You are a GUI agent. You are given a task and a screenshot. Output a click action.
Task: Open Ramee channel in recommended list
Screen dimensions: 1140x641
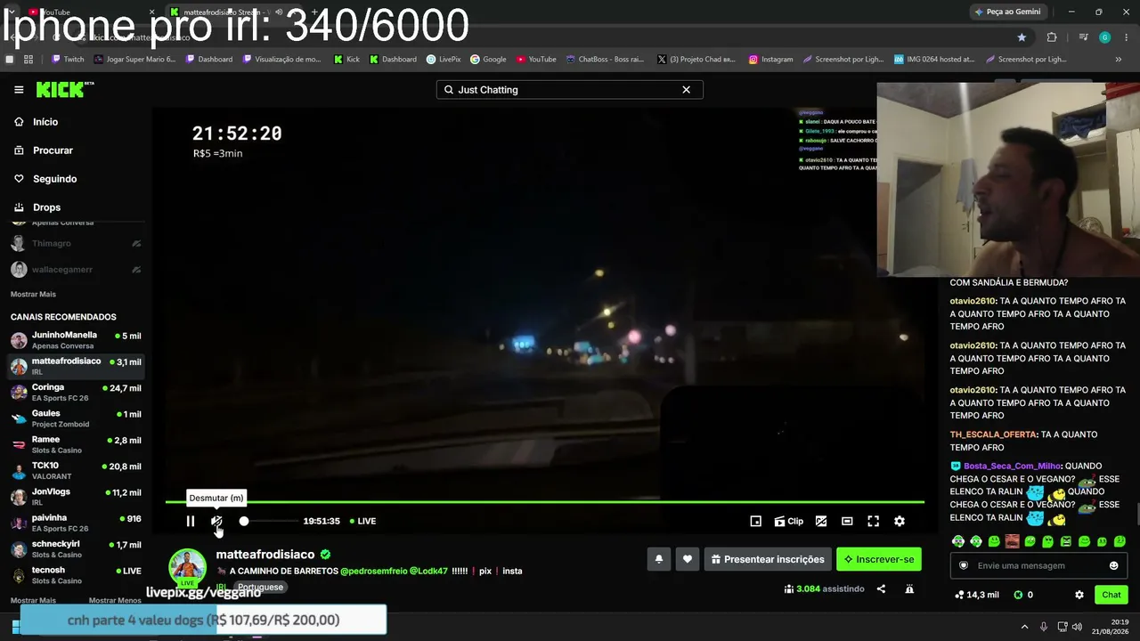(76, 444)
